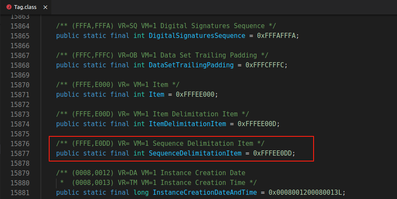The width and height of the screenshot is (397, 199).
Task: Click the Item constant name on line 15871
Action: point(157,95)
